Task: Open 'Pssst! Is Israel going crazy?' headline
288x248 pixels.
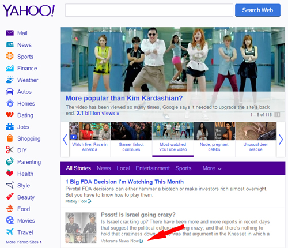Action: click(x=138, y=215)
